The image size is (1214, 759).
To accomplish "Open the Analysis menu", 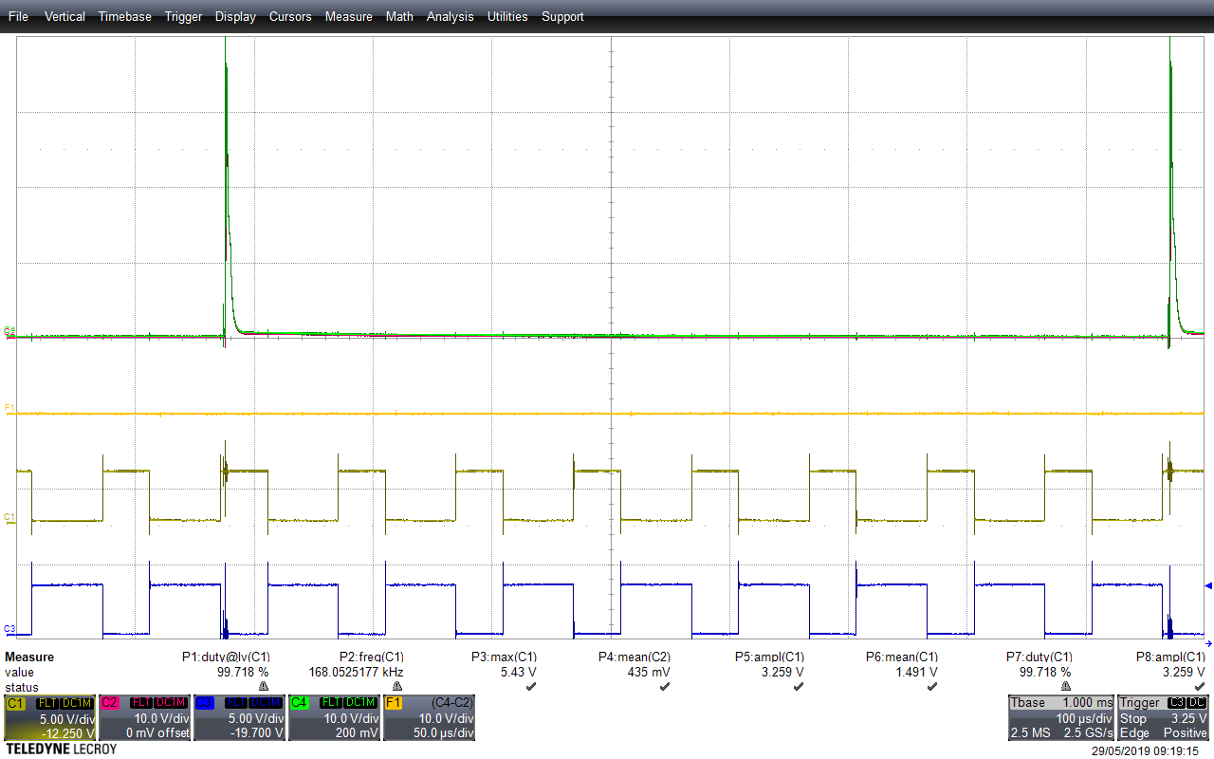I will 451,16.
